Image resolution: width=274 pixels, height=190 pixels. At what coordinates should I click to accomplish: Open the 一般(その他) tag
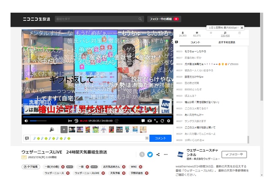[52, 167]
